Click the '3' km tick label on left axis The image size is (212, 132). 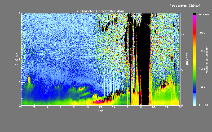point(20,36)
